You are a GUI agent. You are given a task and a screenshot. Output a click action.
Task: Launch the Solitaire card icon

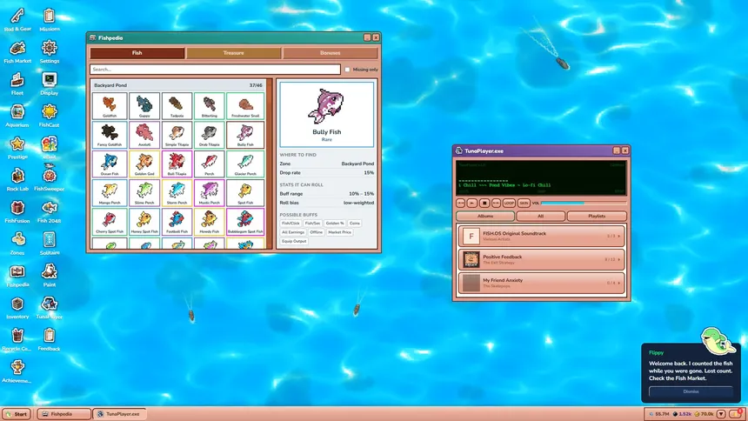[49, 244]
